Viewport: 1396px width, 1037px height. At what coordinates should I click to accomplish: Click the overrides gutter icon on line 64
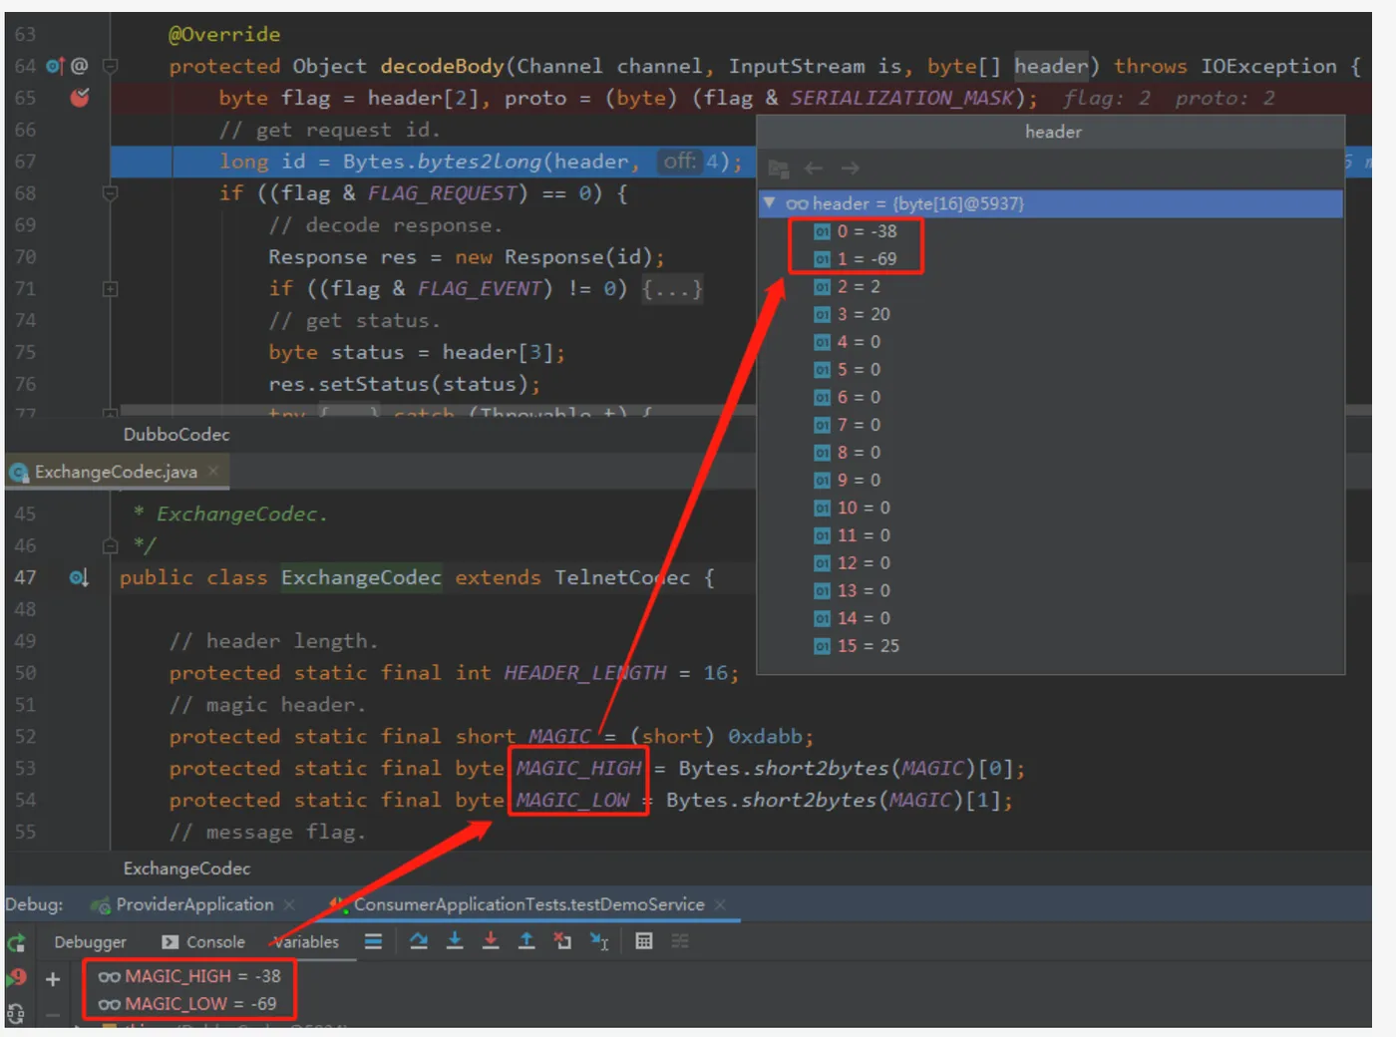pos(55,66)
